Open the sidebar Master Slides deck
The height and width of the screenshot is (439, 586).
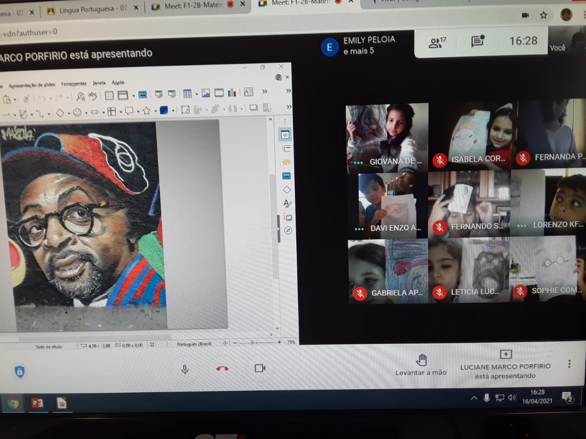(x=287, y=176)
